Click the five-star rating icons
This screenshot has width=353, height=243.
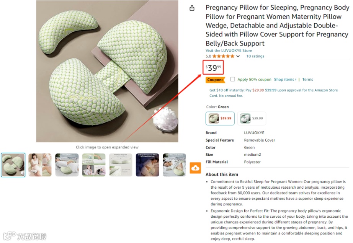point(223,56)
